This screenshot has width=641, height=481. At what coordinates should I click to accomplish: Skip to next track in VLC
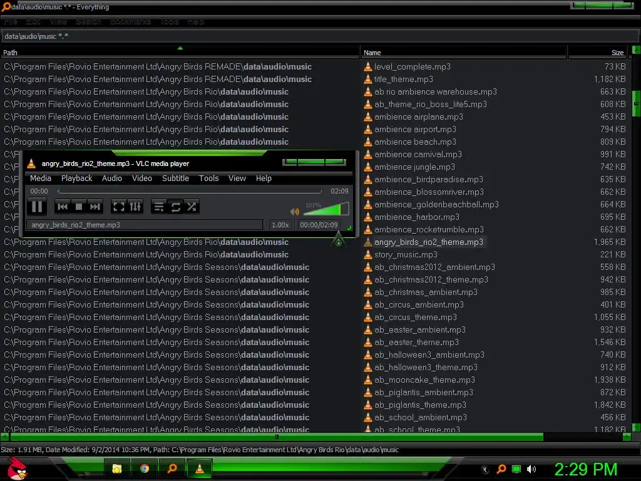tap(95, 207)
